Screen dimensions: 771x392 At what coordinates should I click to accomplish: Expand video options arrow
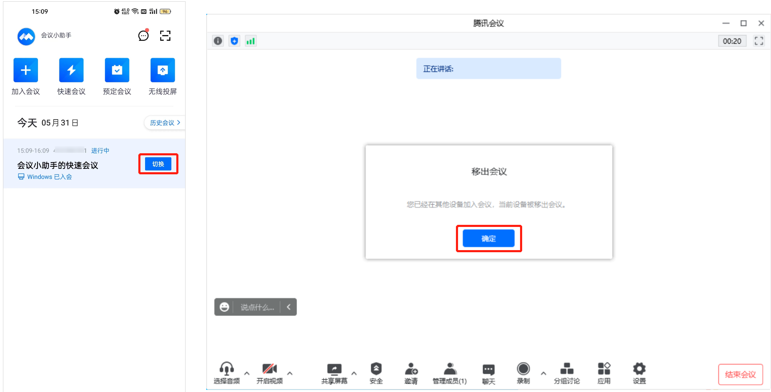point(290,373)
